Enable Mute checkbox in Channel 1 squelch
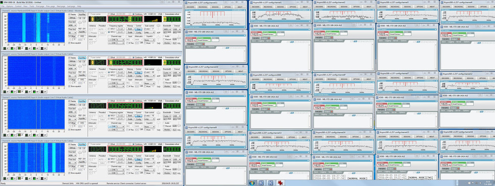Viewport: 495px width, 186px height. pyautogui.click(x=145, y=43)
